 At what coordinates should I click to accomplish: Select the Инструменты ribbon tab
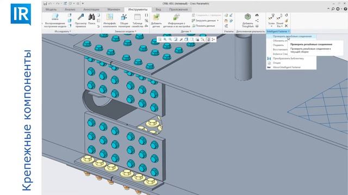click(138, 10)
